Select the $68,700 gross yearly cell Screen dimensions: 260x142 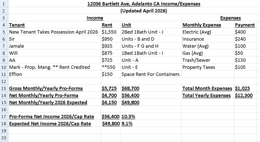click(x=130, y=89)
